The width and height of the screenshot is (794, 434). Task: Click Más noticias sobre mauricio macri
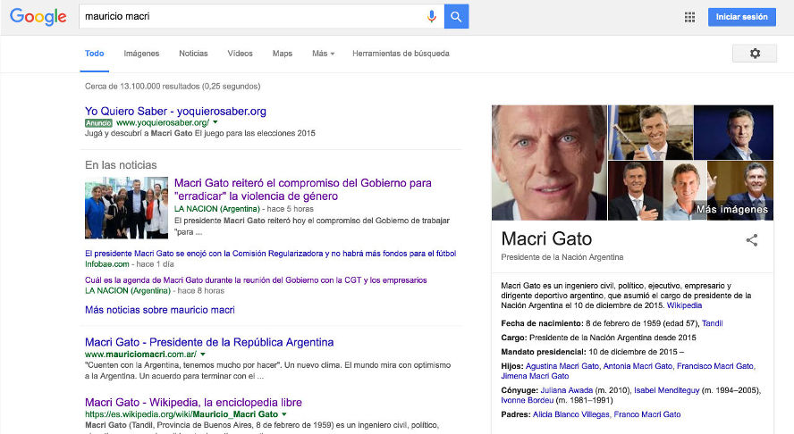(x=160, y=310)
